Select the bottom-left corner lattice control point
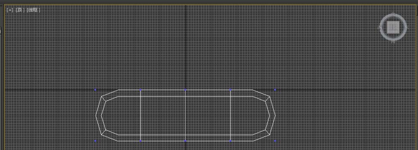This screenshot has width=418, height=150. pyautogui.click(x=95, y=141)
